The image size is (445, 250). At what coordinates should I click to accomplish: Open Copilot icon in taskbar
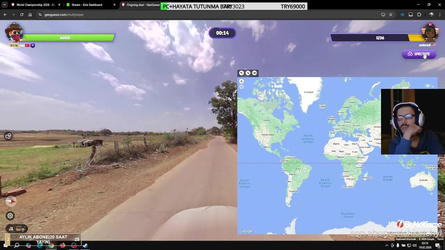29,245
